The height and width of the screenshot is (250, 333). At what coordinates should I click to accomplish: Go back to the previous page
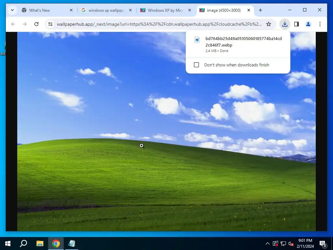tap(13, 24)
